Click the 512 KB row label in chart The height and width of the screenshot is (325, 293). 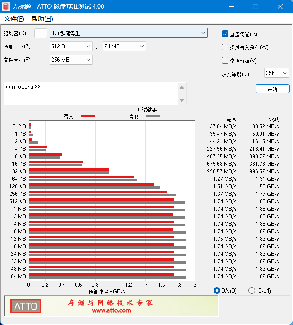[x=17, y=201]
